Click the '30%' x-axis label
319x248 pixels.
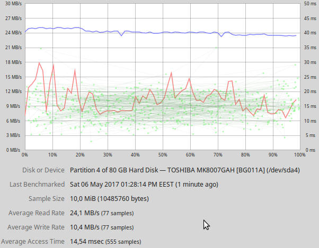coord(108,155)
